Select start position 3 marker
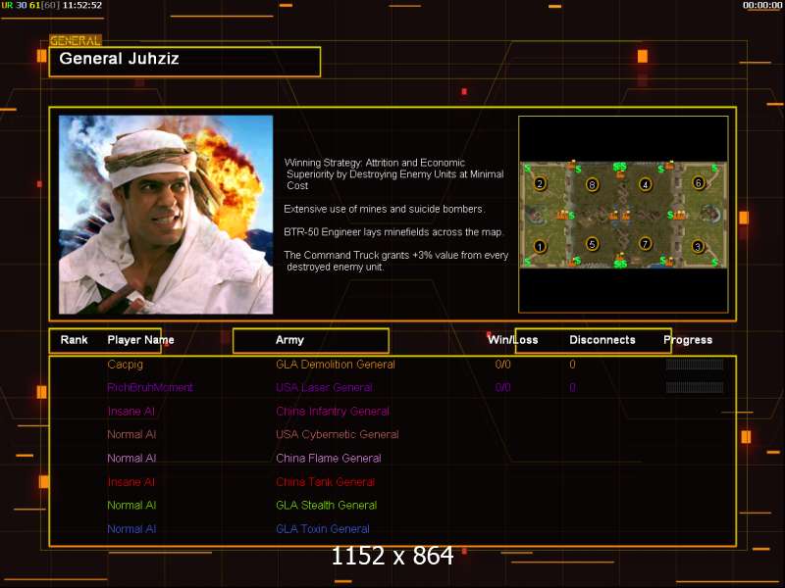Screen dimensions: 785x588 [x=698, y=245]
